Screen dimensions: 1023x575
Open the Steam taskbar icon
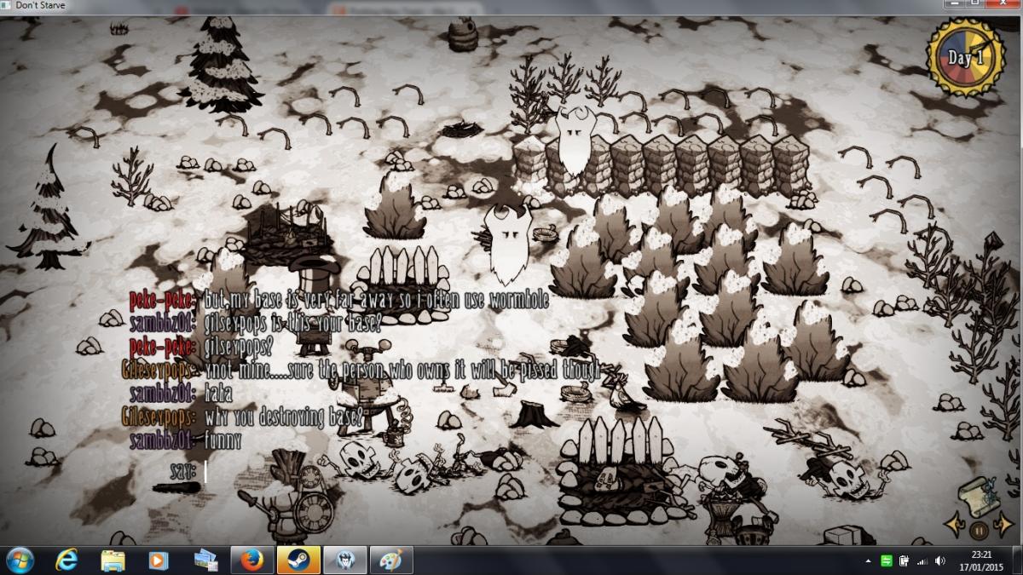click(298, 560)
